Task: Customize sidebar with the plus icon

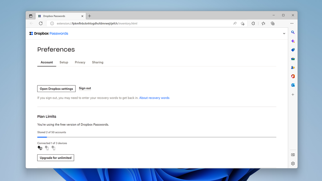Action: pos(293,94)
